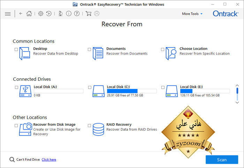Select the Local Disk (C:) checkbox

coord(90,87)
